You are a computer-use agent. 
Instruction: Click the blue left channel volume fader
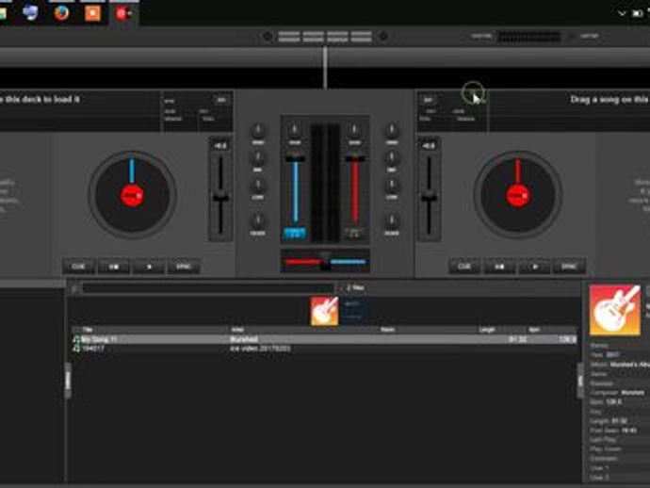click(295, 159)
